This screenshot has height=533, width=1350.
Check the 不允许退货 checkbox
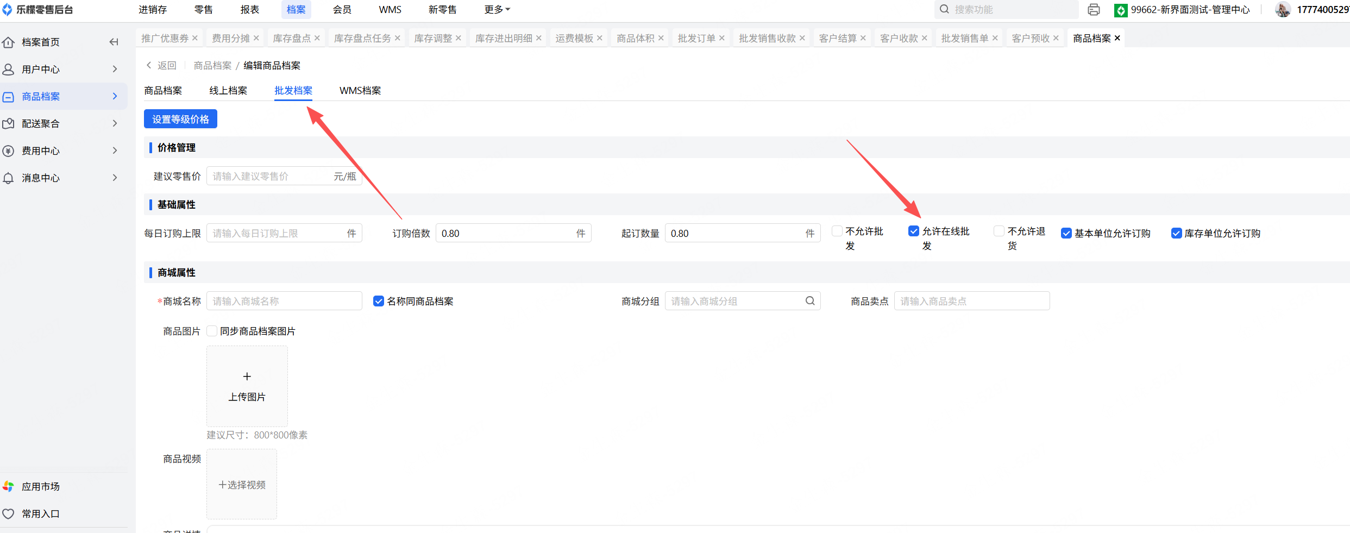[x=999, y=231]
